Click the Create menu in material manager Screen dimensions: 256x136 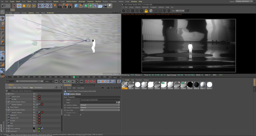coord(127,80)
